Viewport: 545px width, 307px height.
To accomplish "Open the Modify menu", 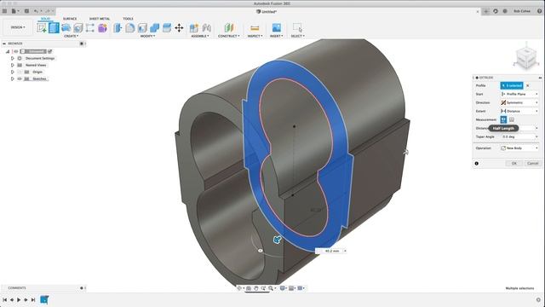I will click(147, 36).
